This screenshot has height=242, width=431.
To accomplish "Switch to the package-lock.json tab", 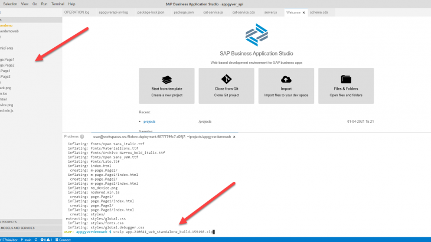I will tap(151, 12).
